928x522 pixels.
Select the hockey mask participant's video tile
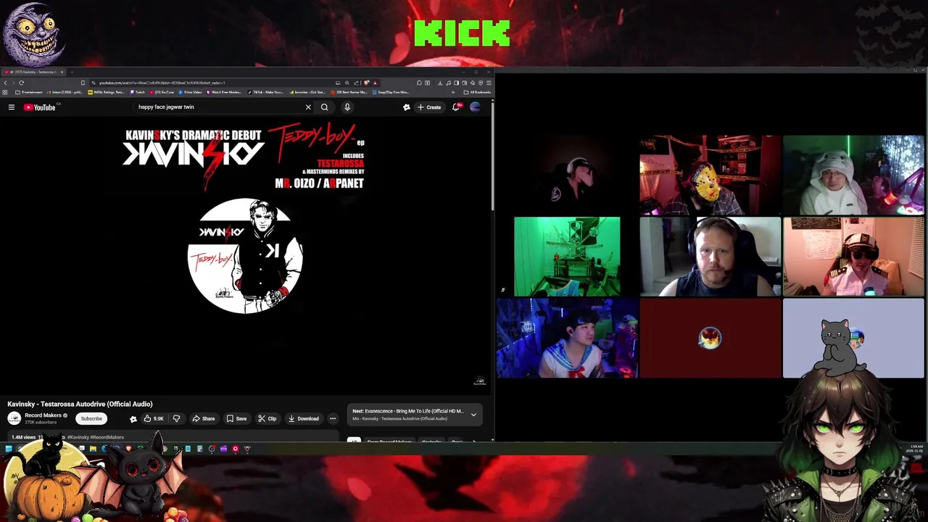[x=710, y=175]
